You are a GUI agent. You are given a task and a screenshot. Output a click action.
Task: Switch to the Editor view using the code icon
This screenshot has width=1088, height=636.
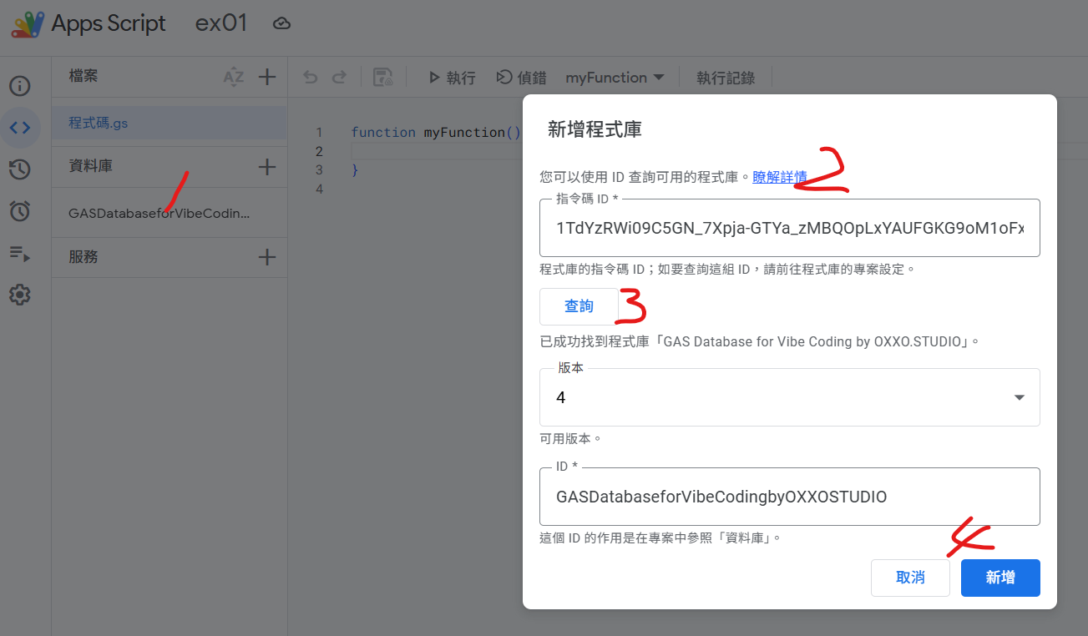point(20,127)
